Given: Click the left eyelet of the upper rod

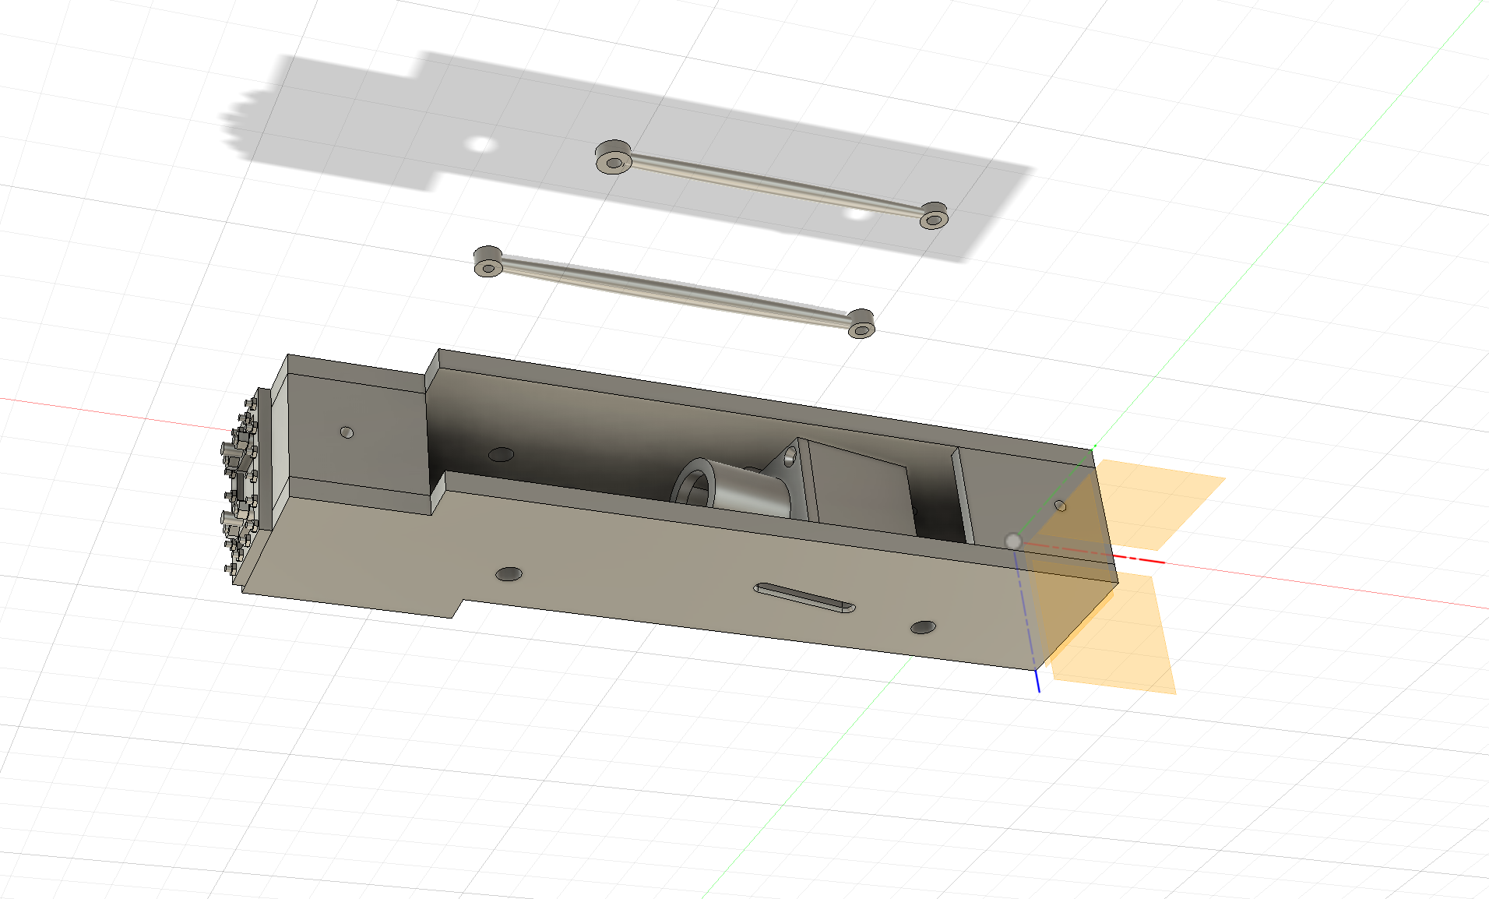Looking at the screenshot, I should [x=614, y=158].
